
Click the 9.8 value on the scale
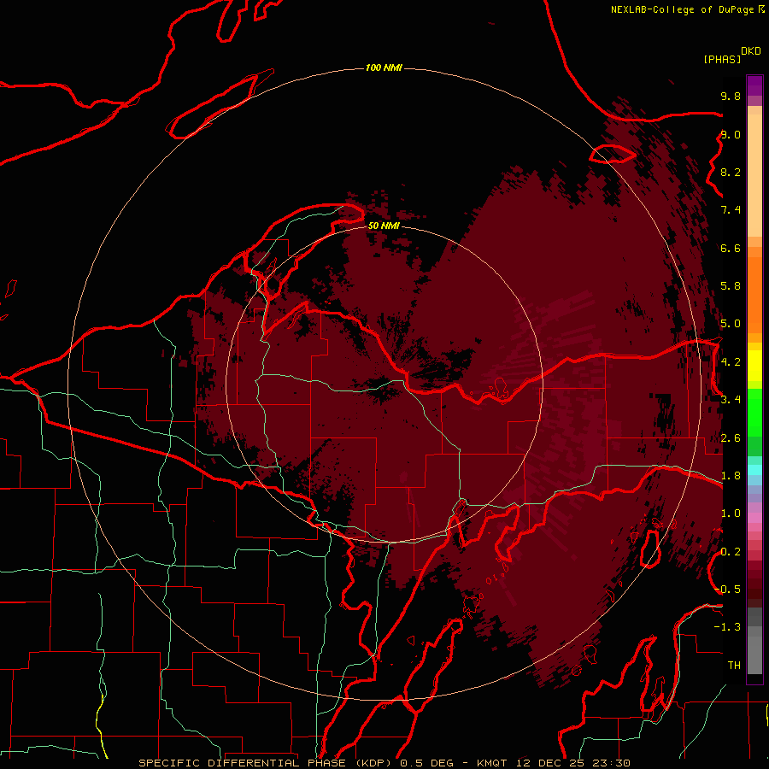coord(731,96)
